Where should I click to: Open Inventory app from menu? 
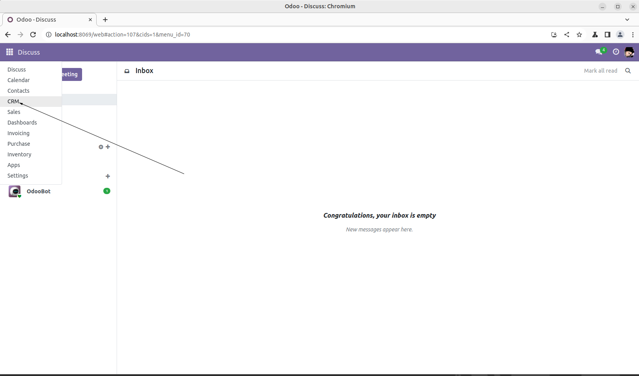pos(19,154)
